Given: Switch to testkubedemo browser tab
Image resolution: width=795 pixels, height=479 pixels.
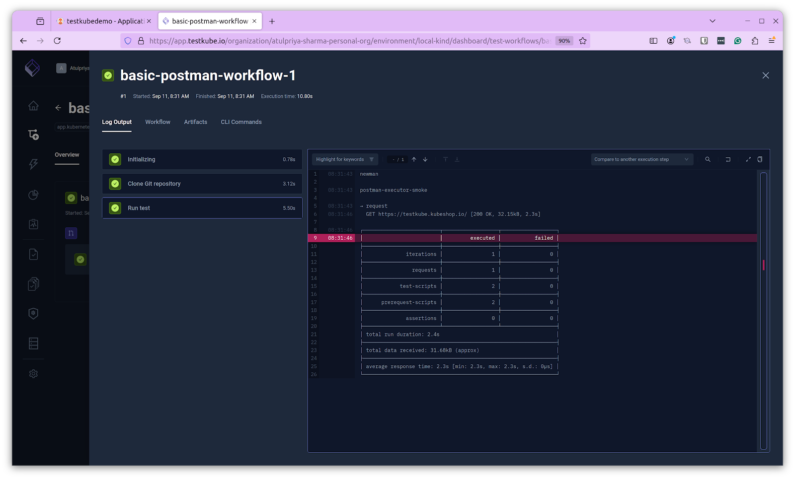Looking at the screenshot, I should [x=104, y=21].
